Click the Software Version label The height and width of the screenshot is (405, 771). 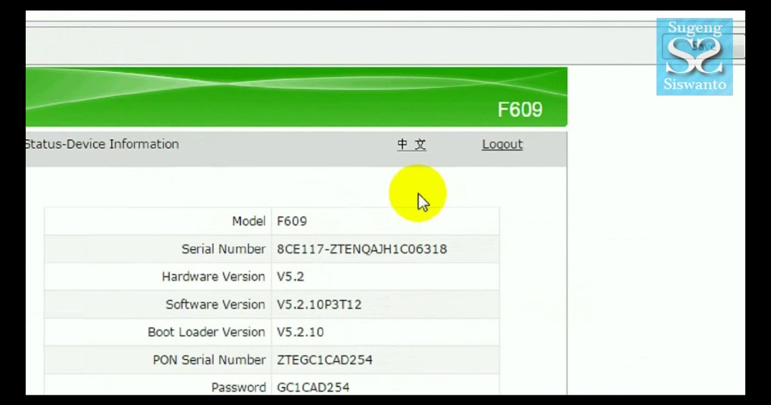215,304
